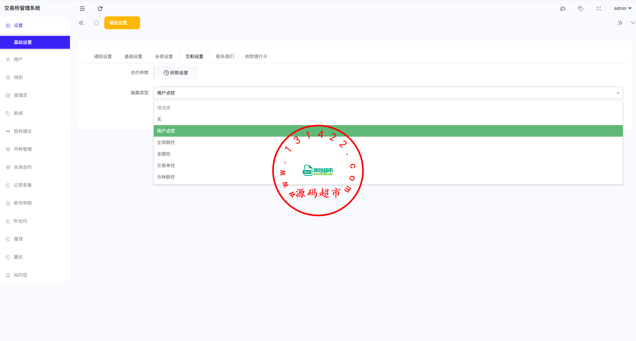Select 交易单控 from the dropdown list

(166, 166)
